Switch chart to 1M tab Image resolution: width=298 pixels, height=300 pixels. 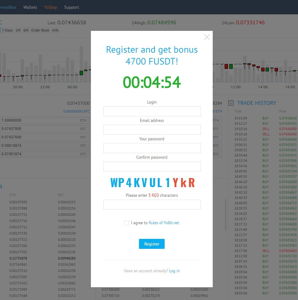coord(18,30)
